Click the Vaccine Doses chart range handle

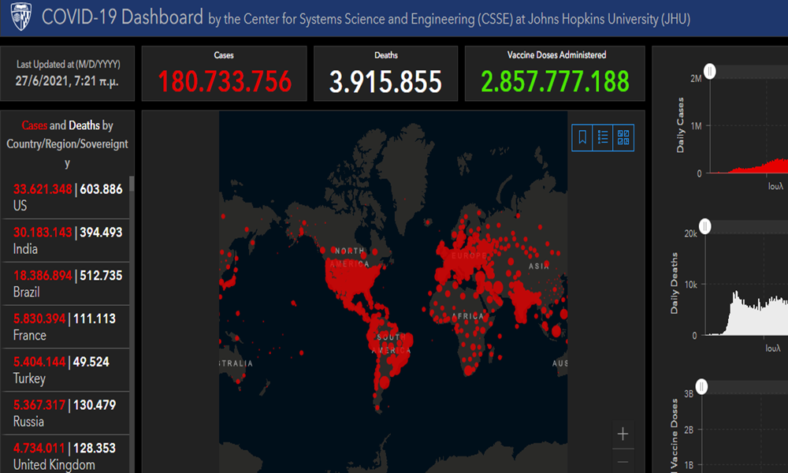point(701,386)
